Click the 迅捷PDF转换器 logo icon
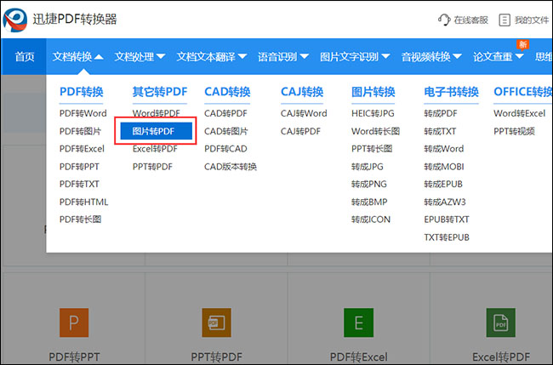Image resolution: width=553 pixels, height=365 pixels. coord(15,20)
